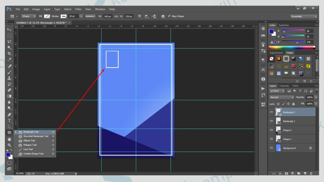Select the Move tool

[9, 29]
